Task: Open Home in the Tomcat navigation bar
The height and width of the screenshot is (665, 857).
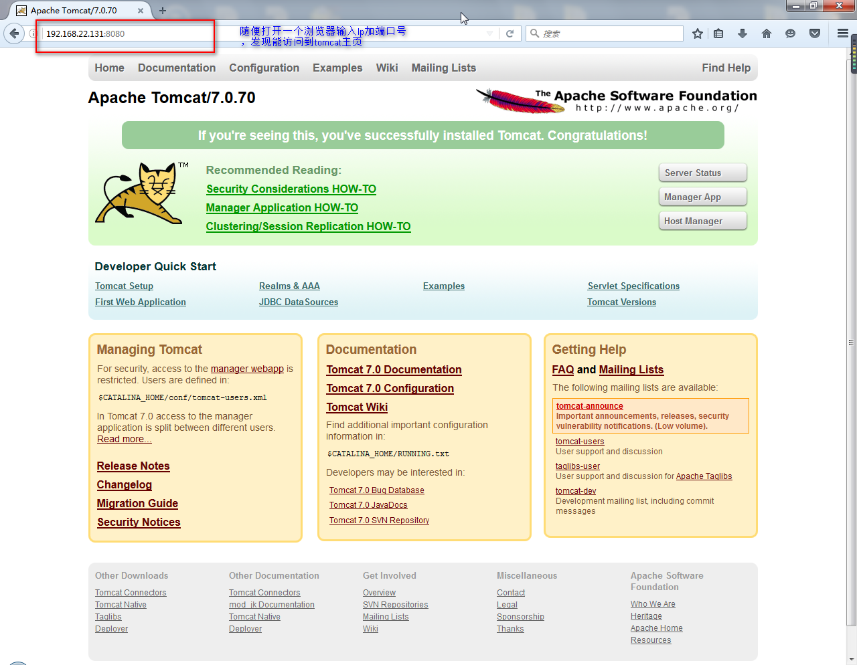Action: (x=109, y=68)
